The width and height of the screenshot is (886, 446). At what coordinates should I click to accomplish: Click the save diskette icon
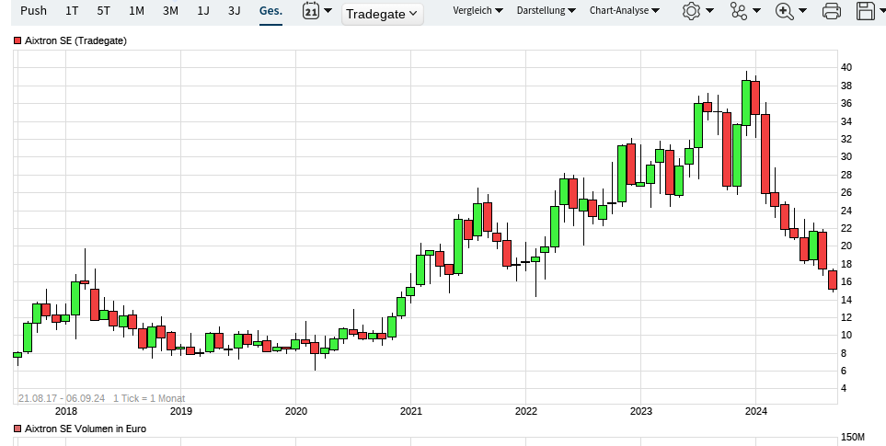(866, 11)
